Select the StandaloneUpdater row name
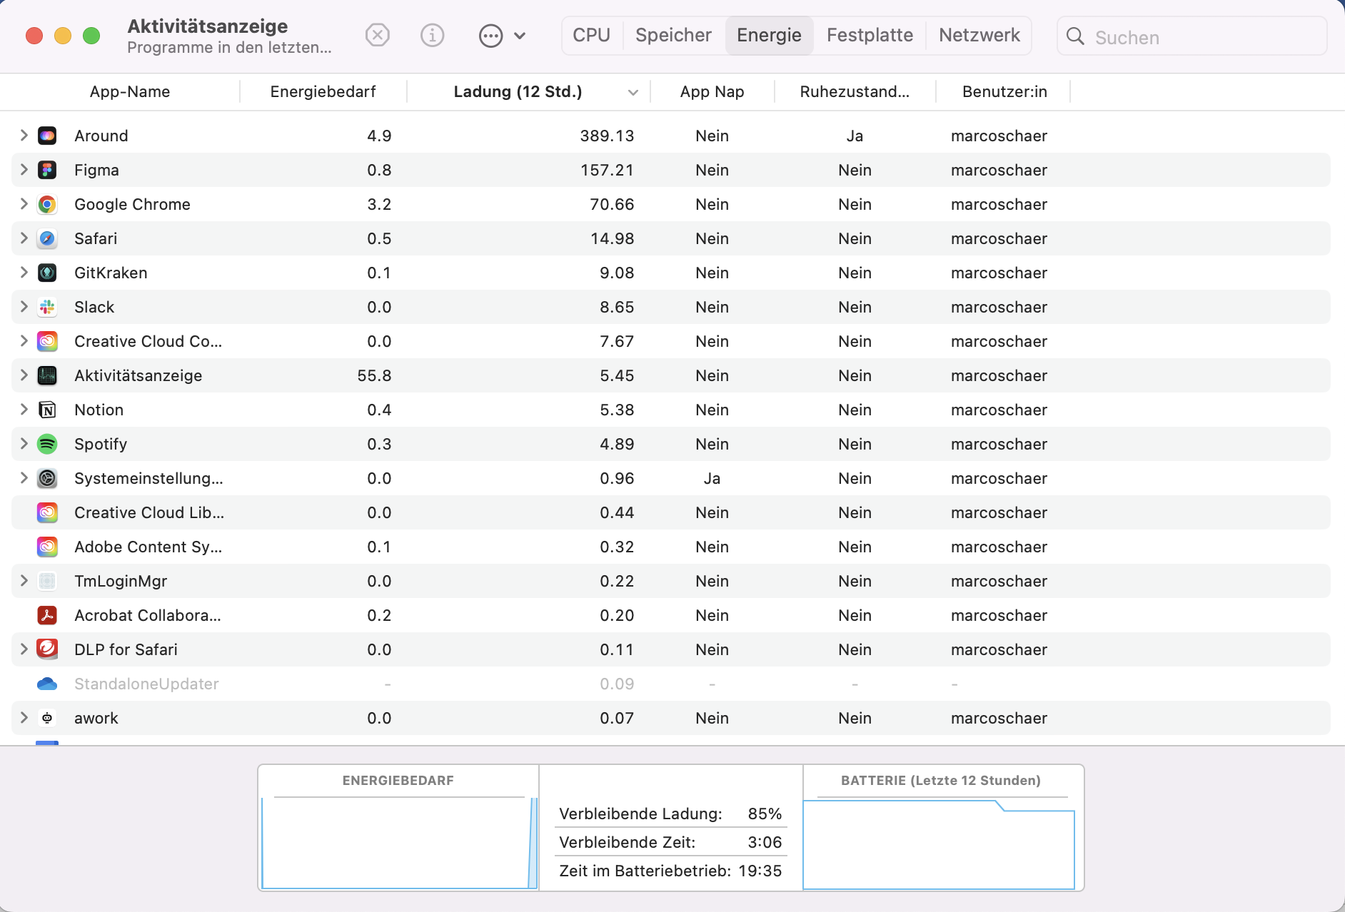The image size is (1345, 912). click(x=146, y=684)
